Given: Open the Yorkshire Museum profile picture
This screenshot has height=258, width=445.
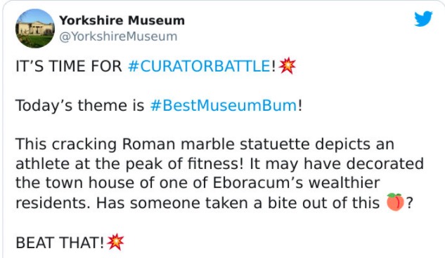Looking at the screenshot, I should click(35, 28).
